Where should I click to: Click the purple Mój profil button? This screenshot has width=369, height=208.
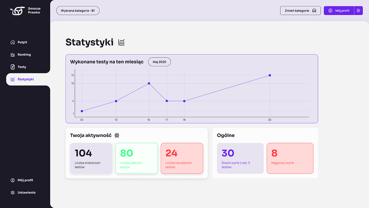click(x=339, y=11)
